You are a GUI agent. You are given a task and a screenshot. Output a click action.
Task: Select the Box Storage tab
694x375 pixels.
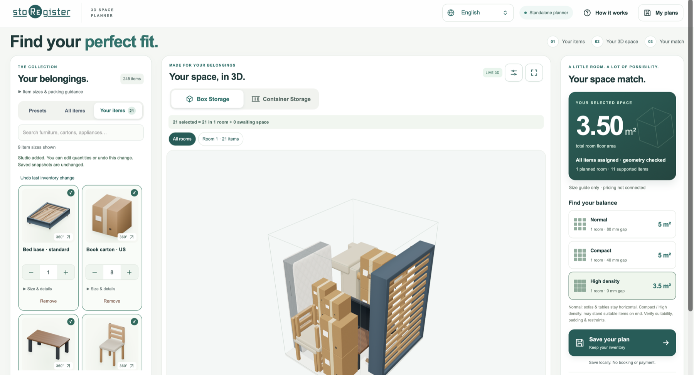tap(207, 99)
